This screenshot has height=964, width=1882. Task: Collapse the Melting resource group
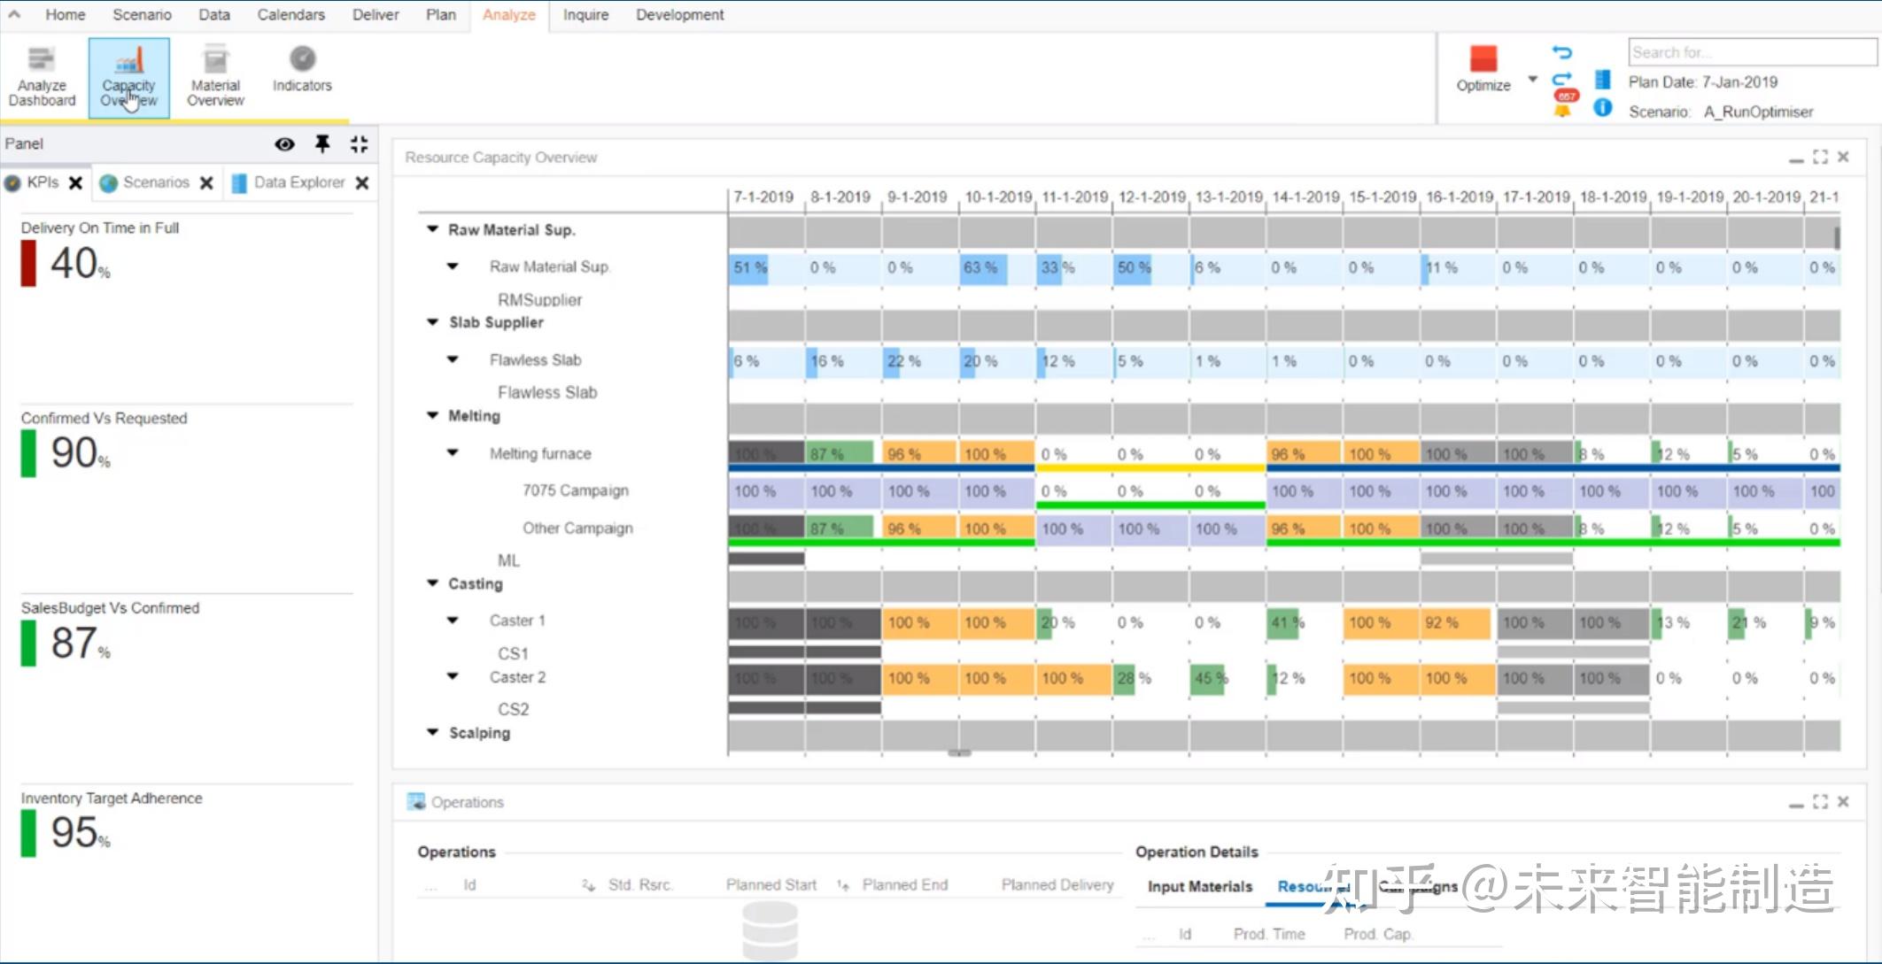pyautogui.click(x=432, y=415)
